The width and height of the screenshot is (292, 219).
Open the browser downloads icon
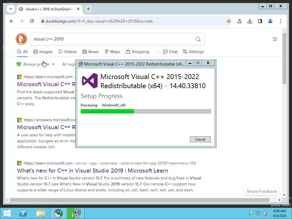[x=250, y=21]
